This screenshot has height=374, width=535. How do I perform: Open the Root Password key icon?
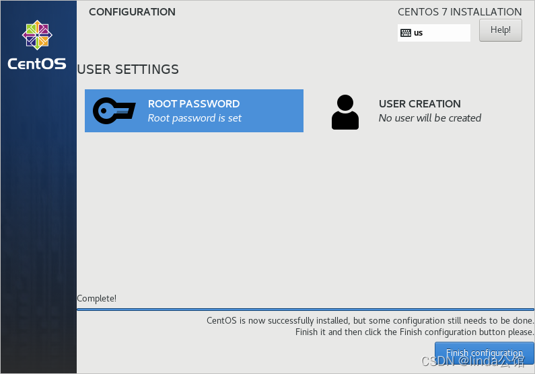click(x=114, y=111)
